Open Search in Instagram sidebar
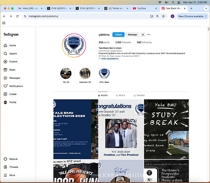The height and width of the screenshot is (183, 210). [x=10, y=53]
